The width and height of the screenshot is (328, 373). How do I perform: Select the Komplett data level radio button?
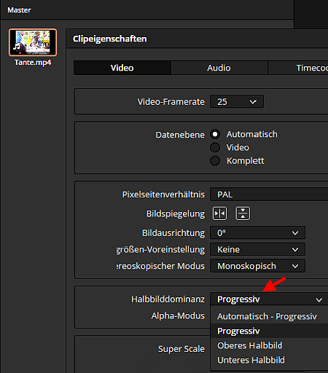pos(215,160)
